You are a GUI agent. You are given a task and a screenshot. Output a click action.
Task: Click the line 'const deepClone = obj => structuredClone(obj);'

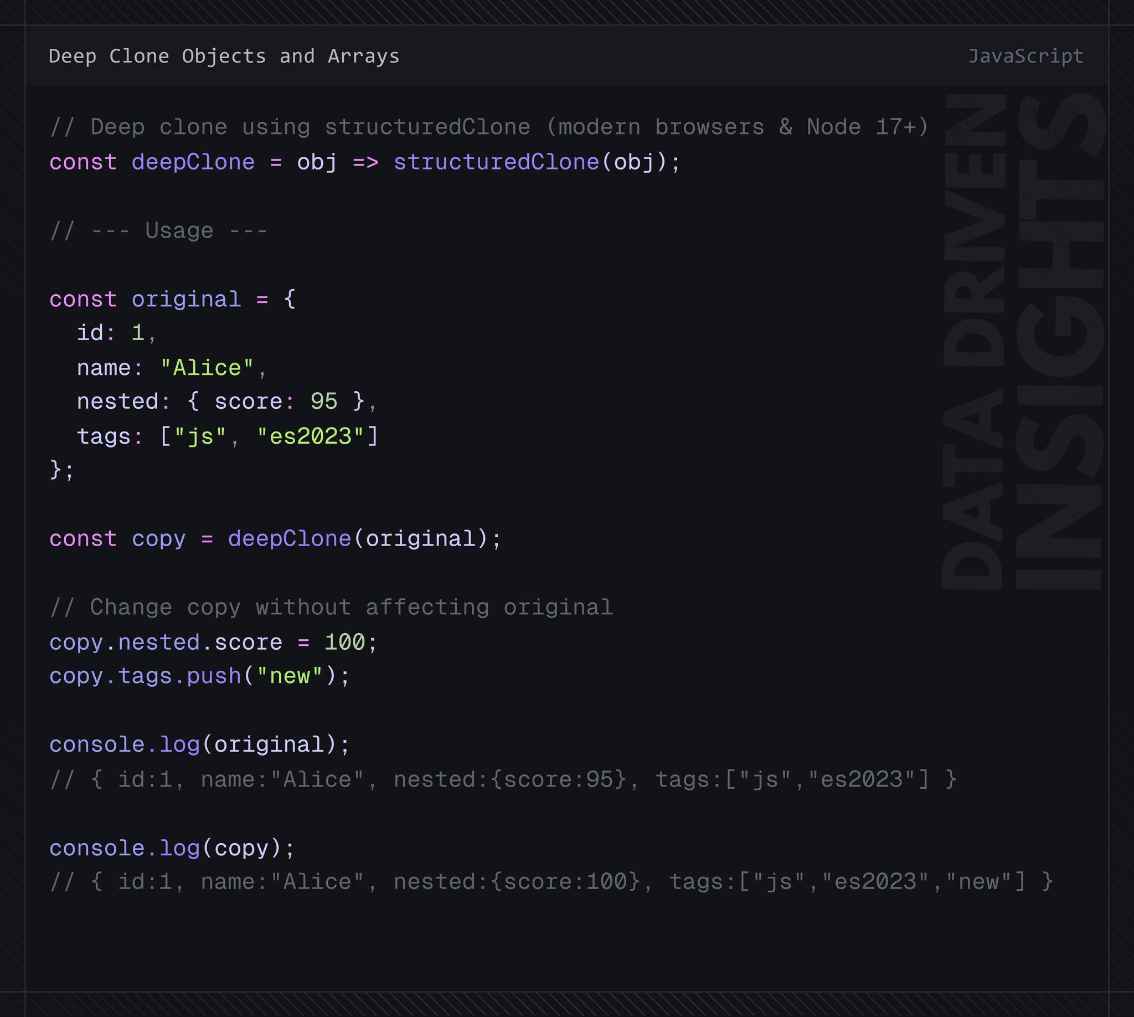coord(365,162)
